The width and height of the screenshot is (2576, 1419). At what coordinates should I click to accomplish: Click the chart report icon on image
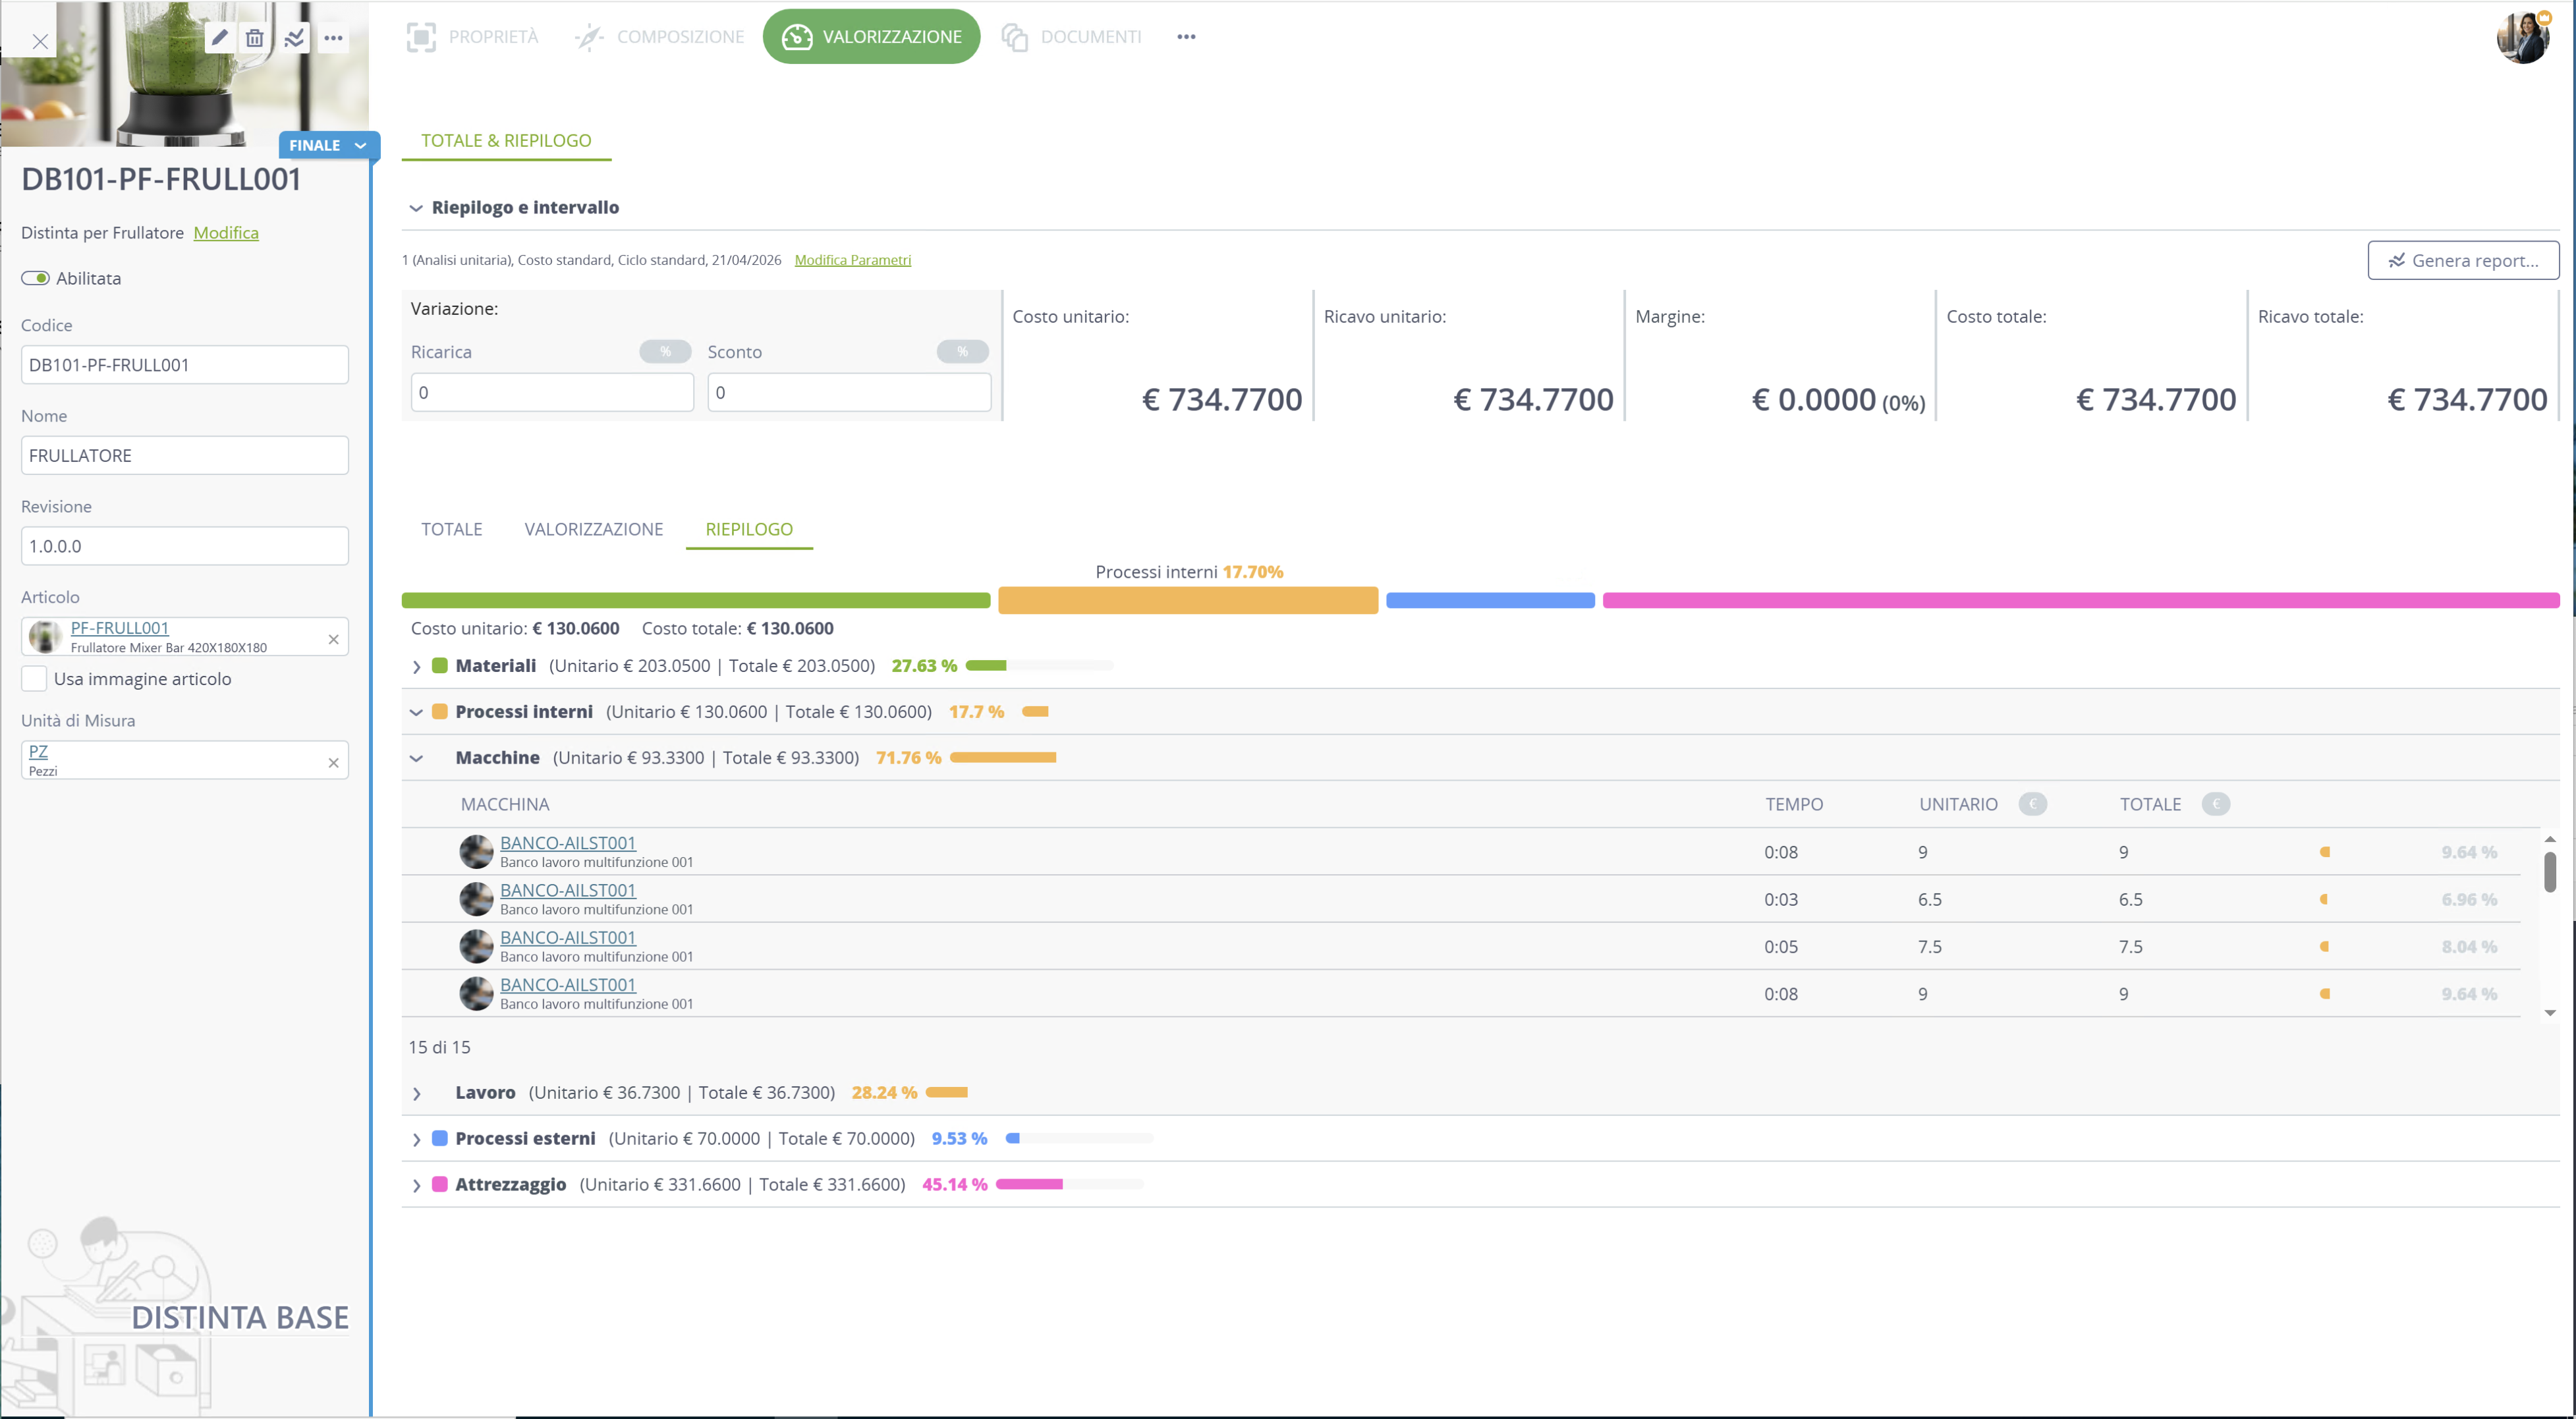click(x=294, y=38)
